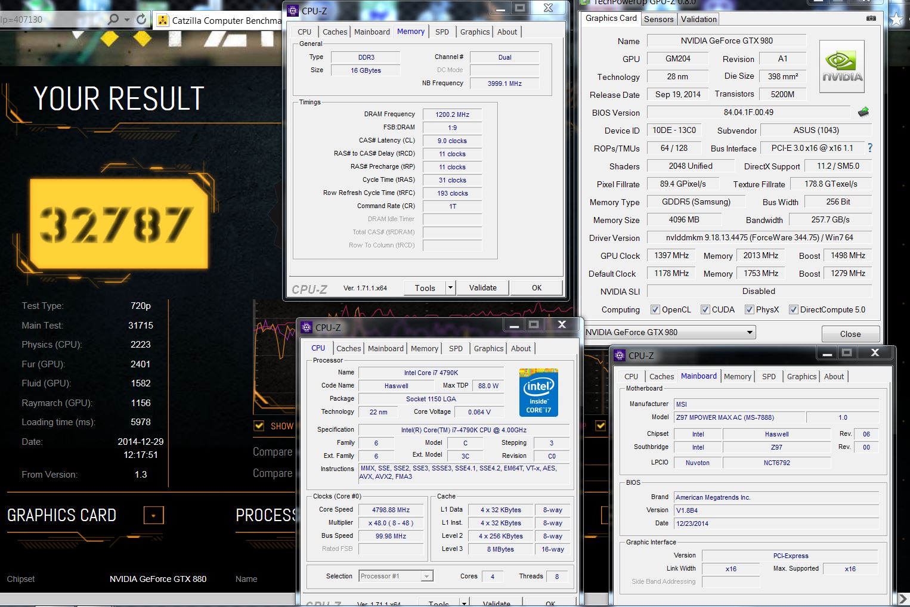Click the Catzilla tab favicon
Image resolution: width=910 pixels, height=607 pixels.
(162, 20)
